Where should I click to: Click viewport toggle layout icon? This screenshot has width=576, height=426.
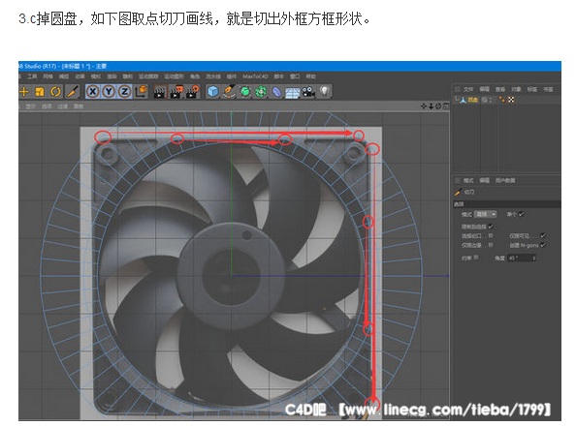pos(446,106)
